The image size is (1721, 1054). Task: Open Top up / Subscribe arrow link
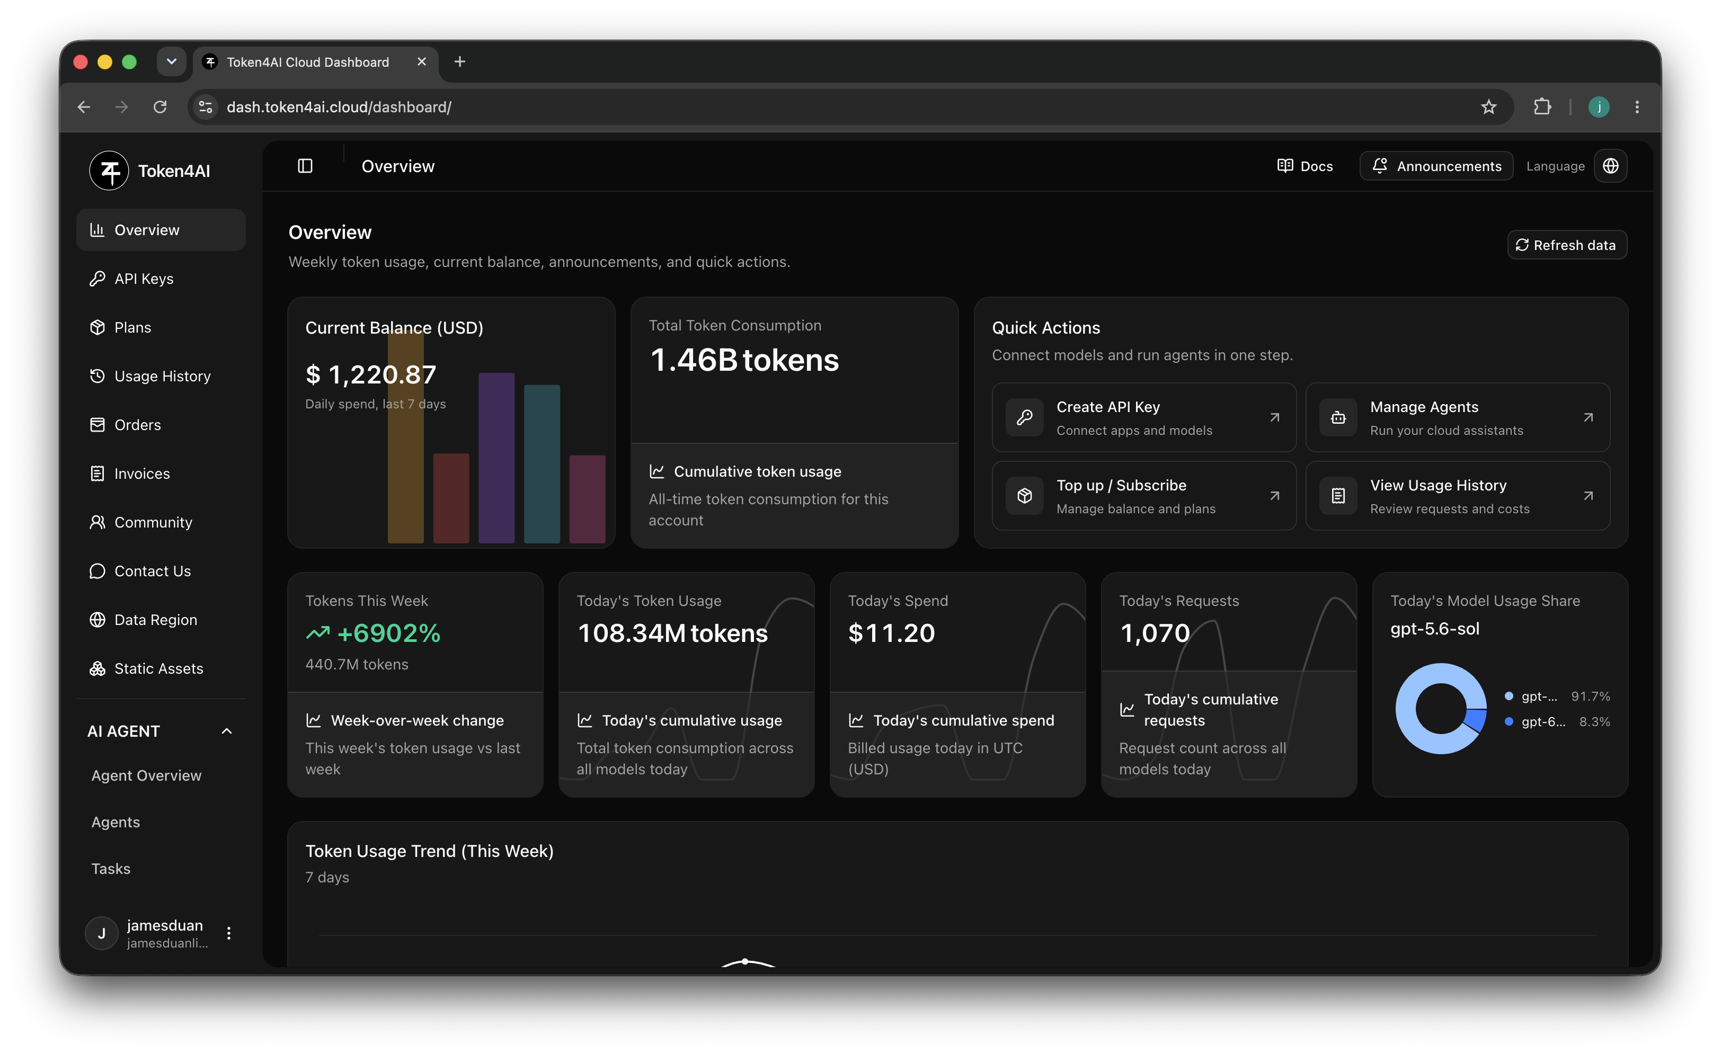pyautogui.click(x=1274, y=496)
